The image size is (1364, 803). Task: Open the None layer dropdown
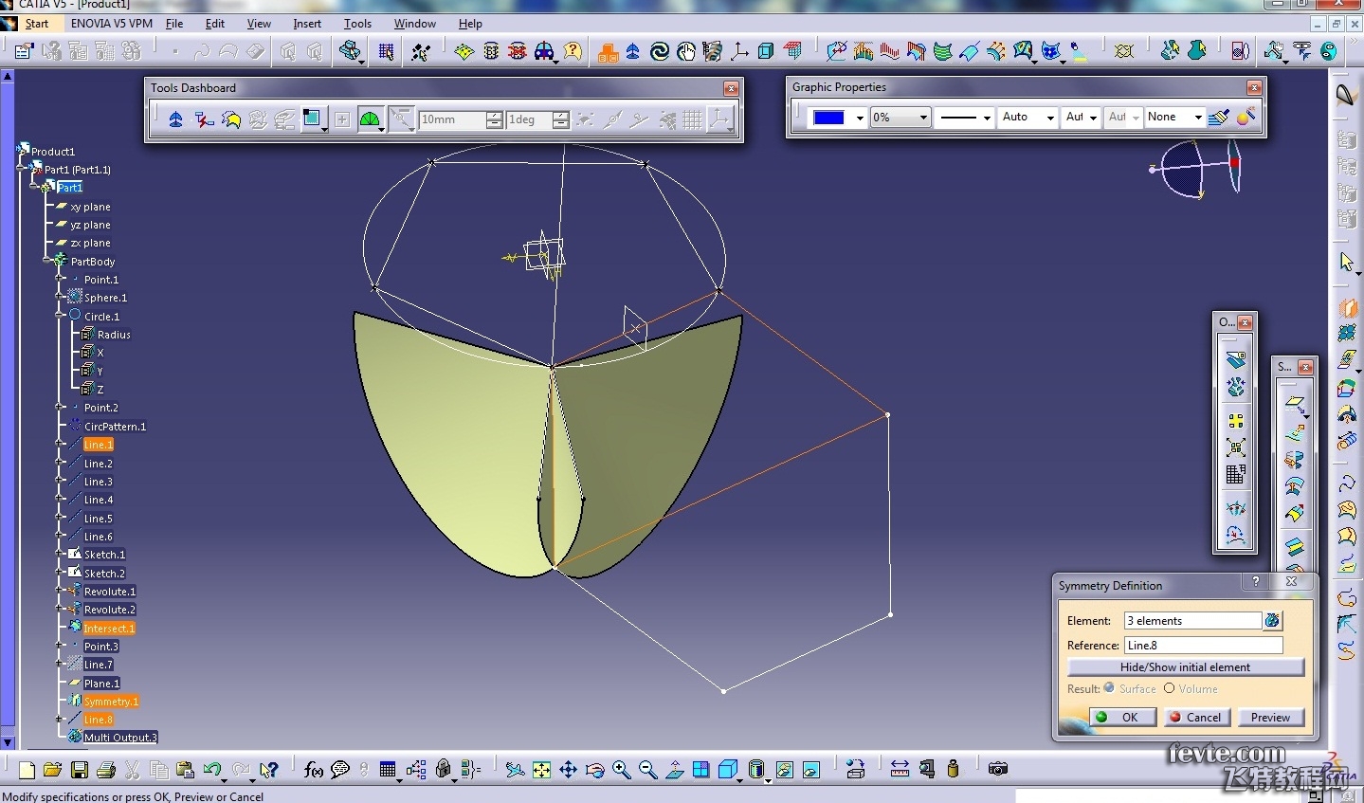pyautogui.click(x=1197, y=118)
